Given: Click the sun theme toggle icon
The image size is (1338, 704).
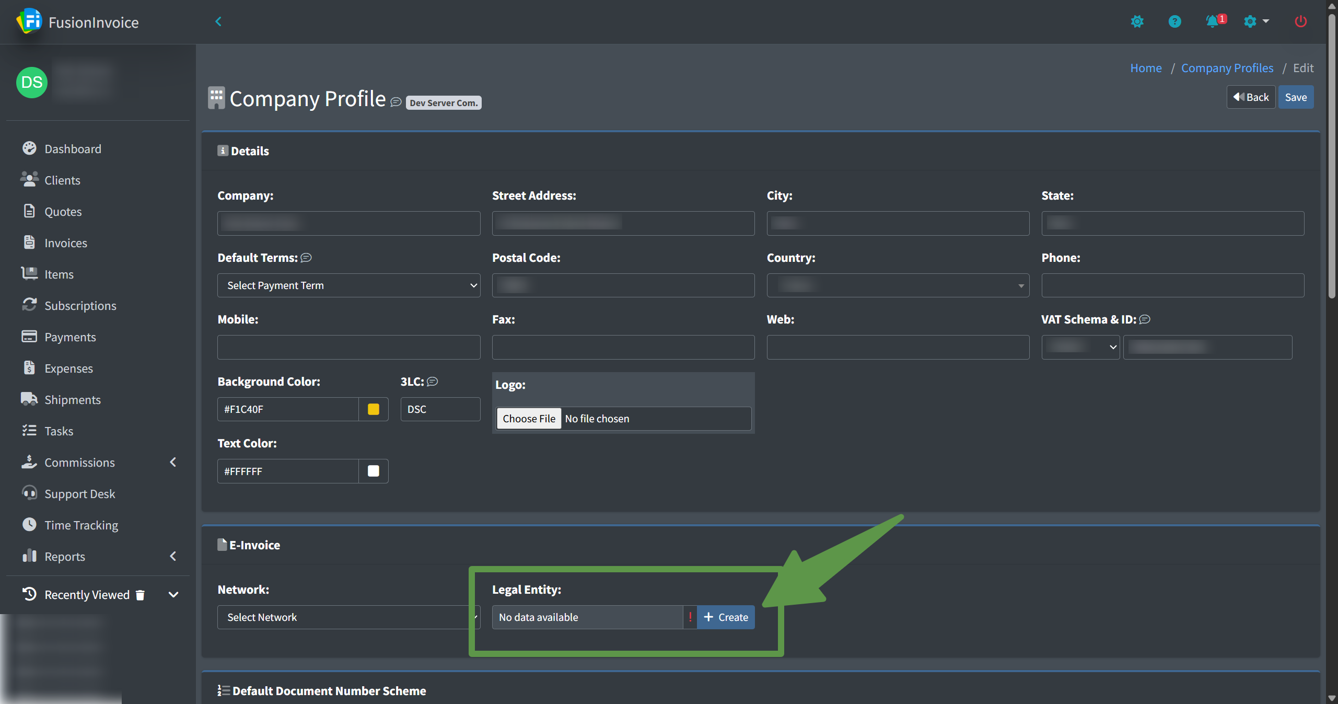Looking at the screenshot, I should coord(1137,21).
